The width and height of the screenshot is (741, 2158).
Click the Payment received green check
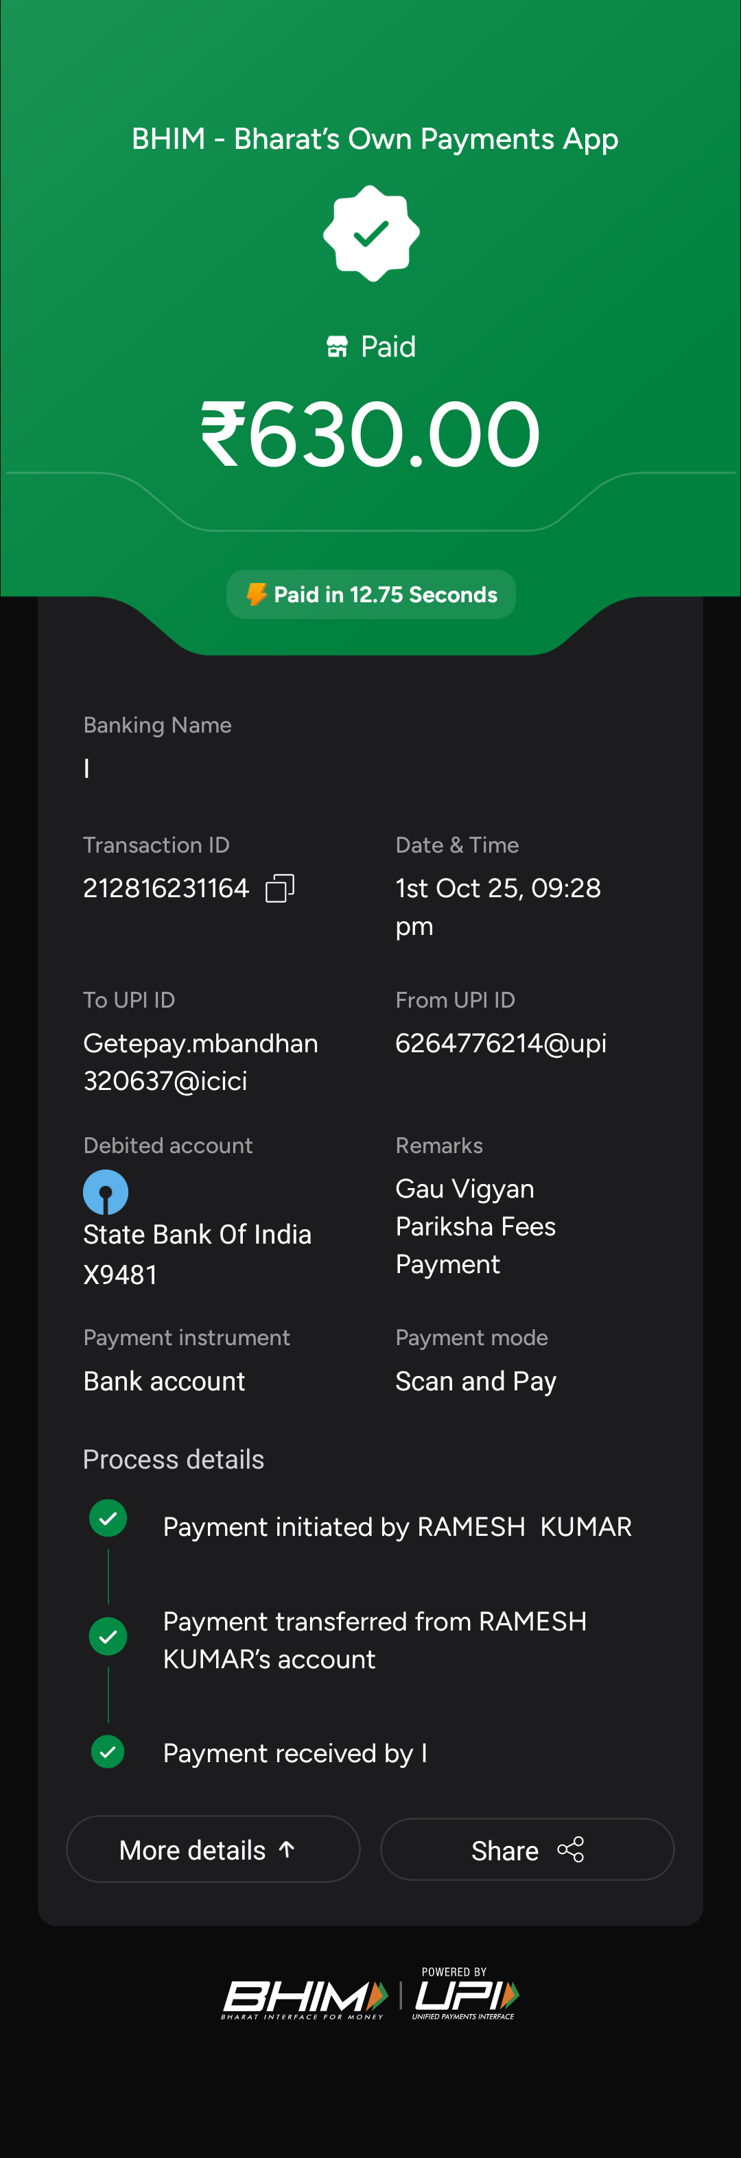click(108, 1751)
